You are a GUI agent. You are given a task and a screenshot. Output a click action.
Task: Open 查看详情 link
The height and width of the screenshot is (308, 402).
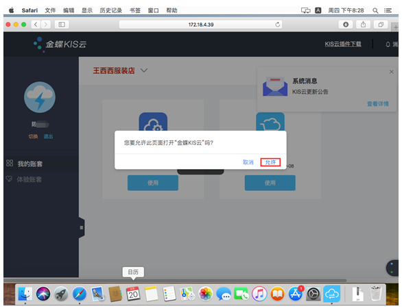click(377, 103)
